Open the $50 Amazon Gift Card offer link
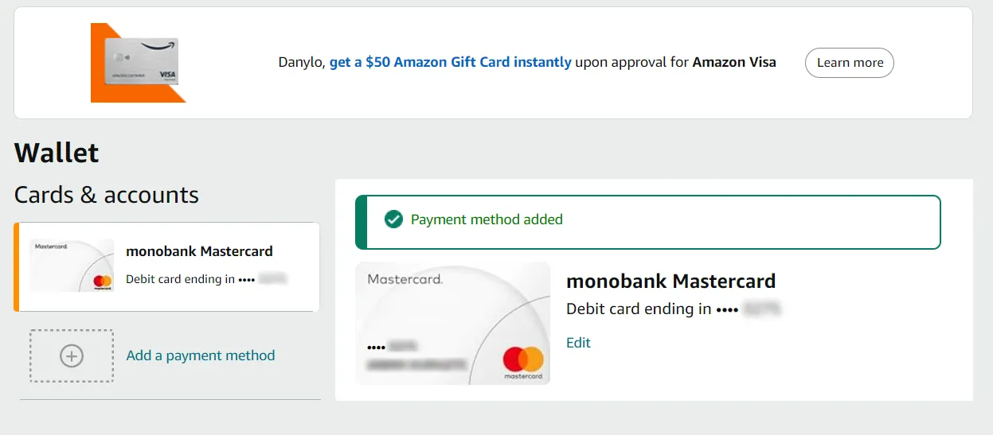 (450, 62)
